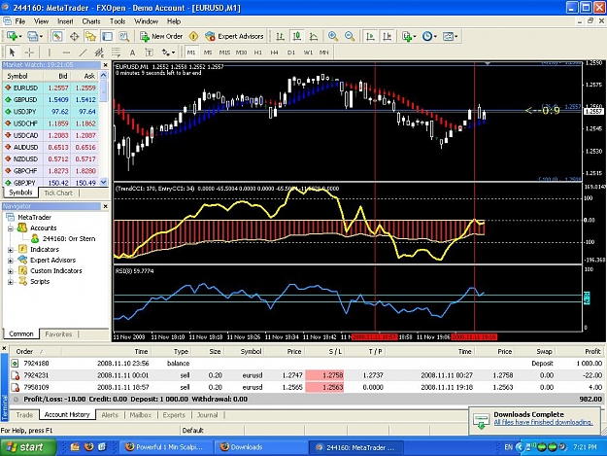This screenshot has width=607, height=456.
Task: Toggle the Market Watch window icon
Action: pyautogui.click(x=57, y=36)
